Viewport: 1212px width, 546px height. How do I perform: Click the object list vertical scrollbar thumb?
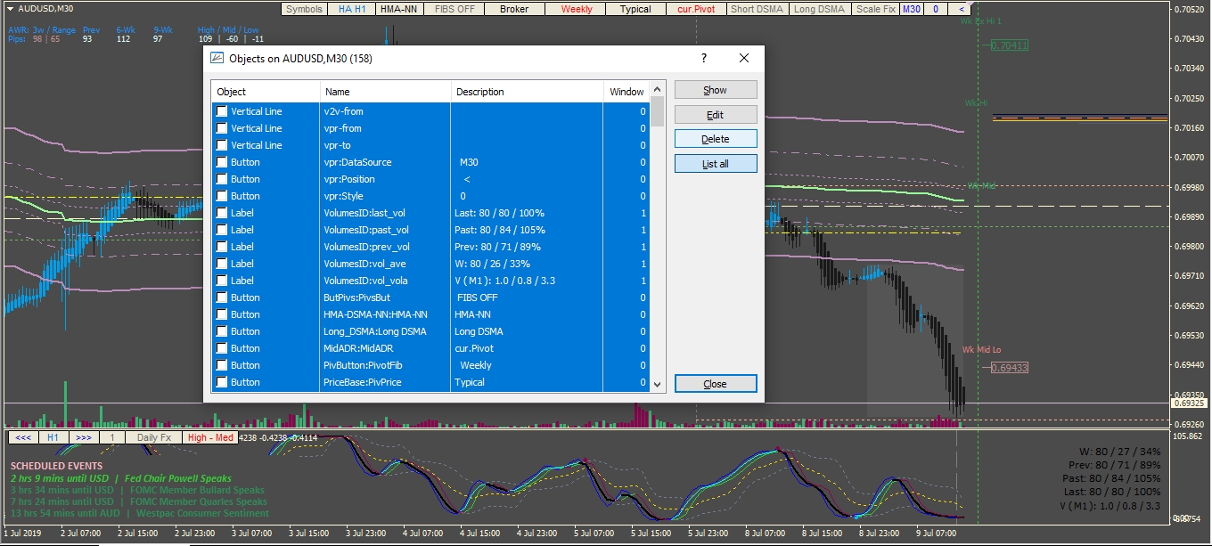[658, 113]
